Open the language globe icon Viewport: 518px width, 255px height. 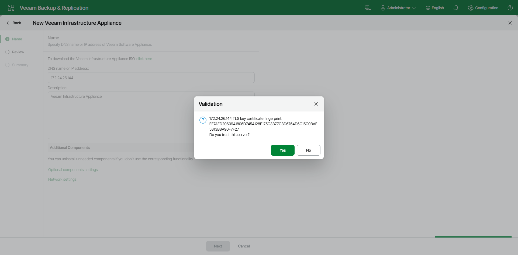pos(427,8)
